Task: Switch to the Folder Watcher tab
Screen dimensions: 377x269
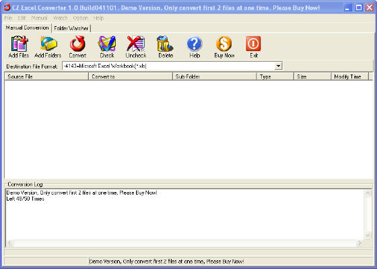Action: pos(71,28)
